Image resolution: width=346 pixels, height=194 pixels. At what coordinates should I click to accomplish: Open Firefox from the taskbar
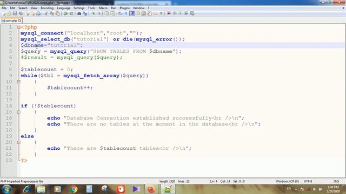coord(151,189)
